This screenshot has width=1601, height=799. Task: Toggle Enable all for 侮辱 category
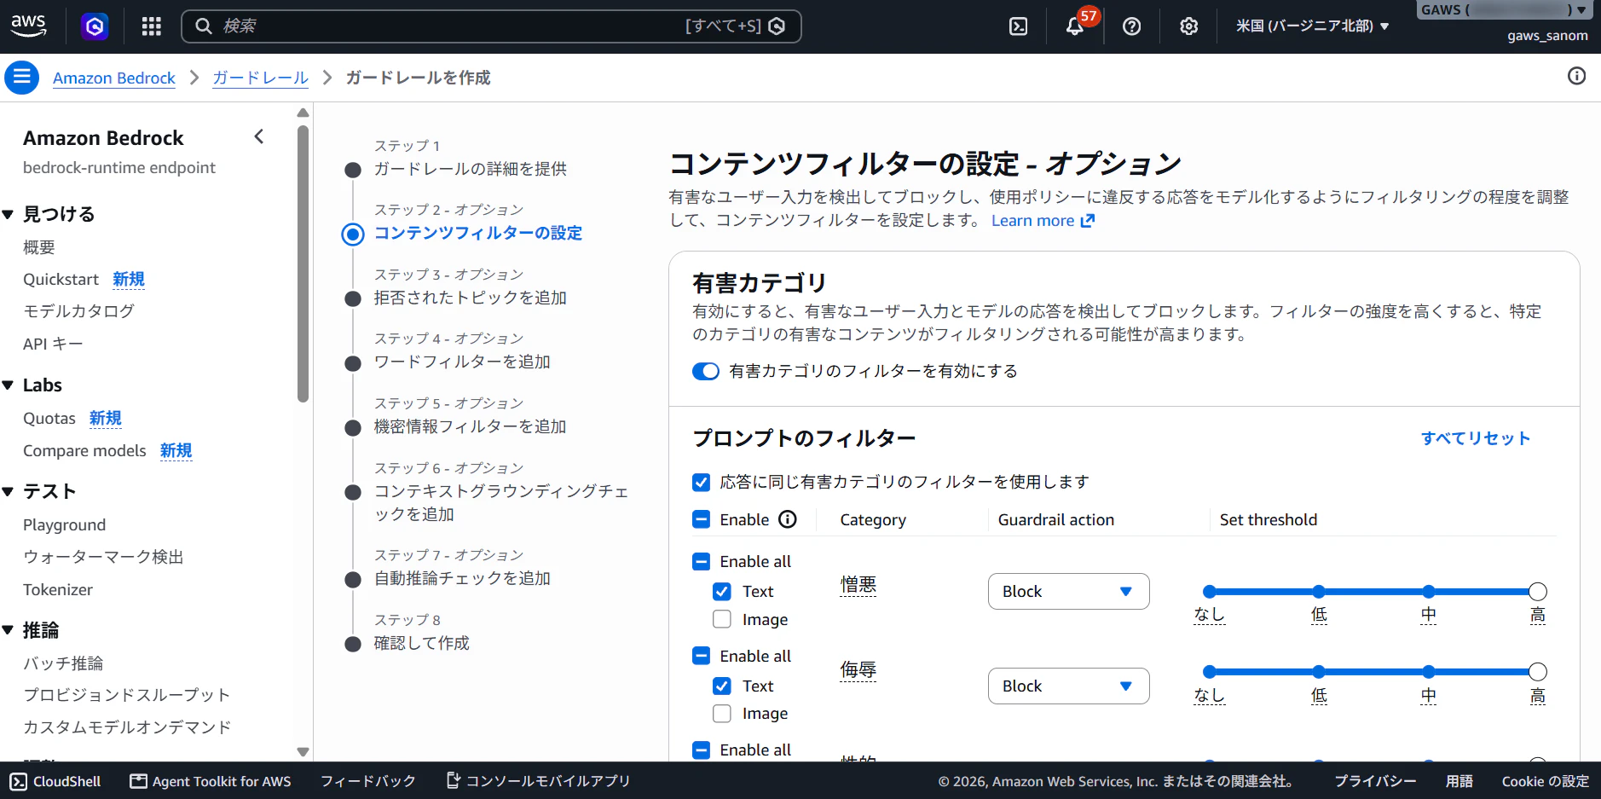701,656
